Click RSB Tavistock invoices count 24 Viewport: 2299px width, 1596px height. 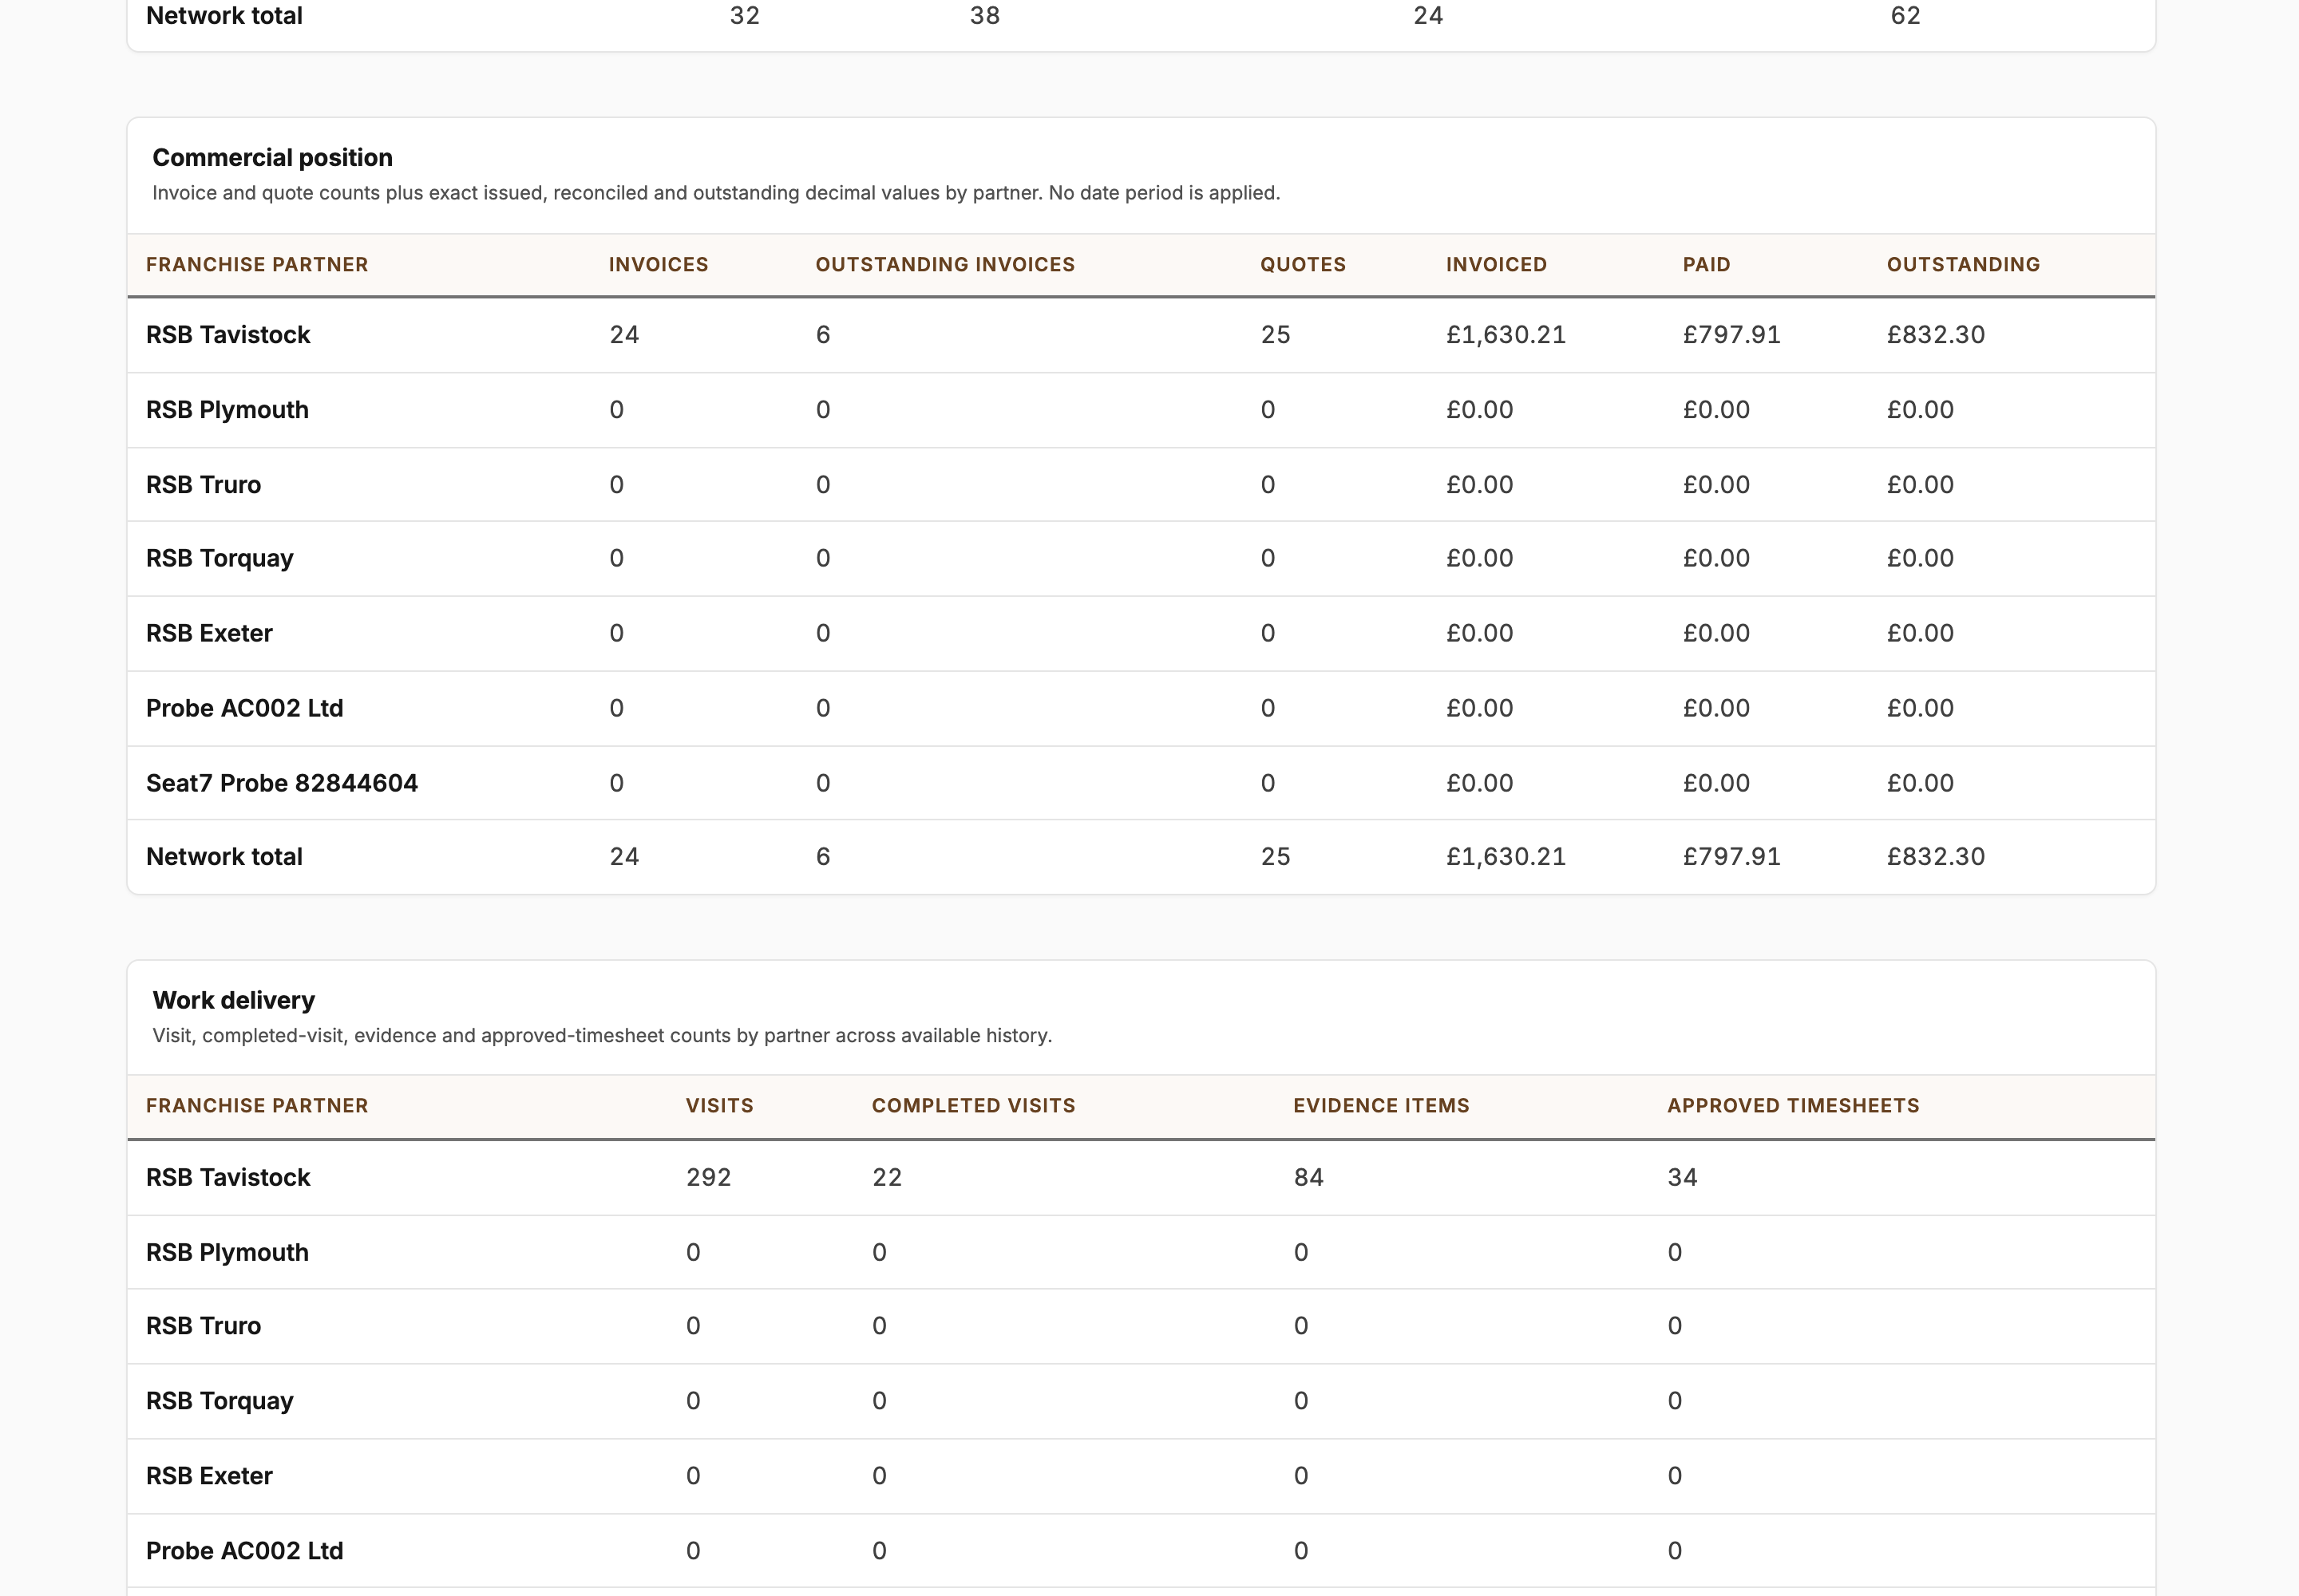click(624, 335)
